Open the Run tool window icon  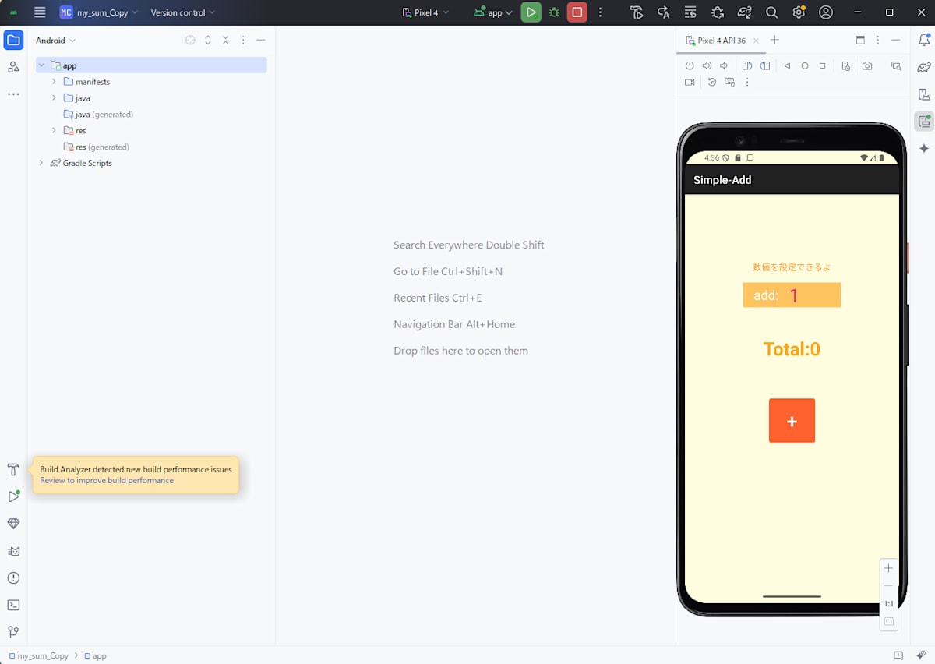click(x=13, y=496)
